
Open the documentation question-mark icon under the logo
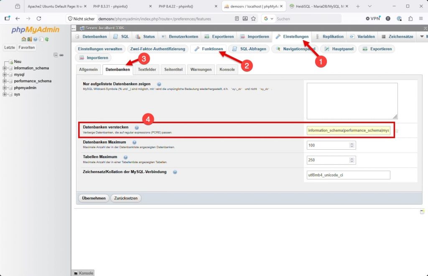coord(35,39)
